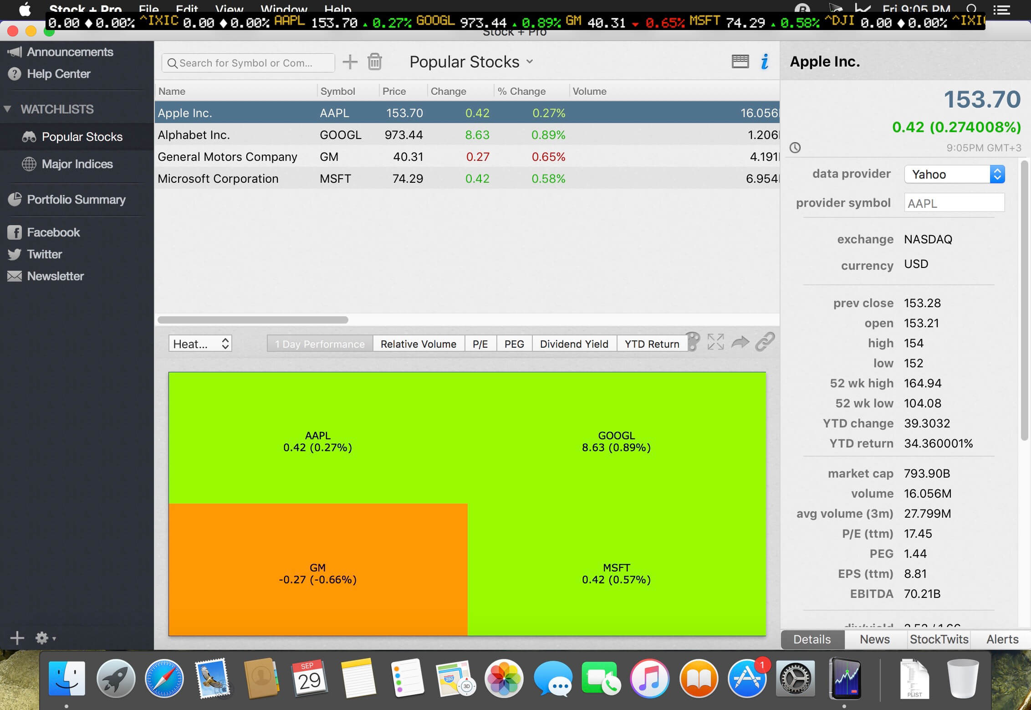Viewport: 1031px width, 710px height.
Task: Sort by the Price column header
Action: [x=403, y=91]
